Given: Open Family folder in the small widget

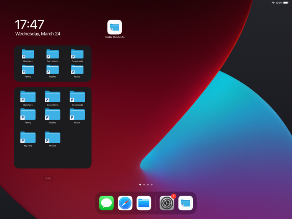Looking at the screenshot, I should pos(28,71).
